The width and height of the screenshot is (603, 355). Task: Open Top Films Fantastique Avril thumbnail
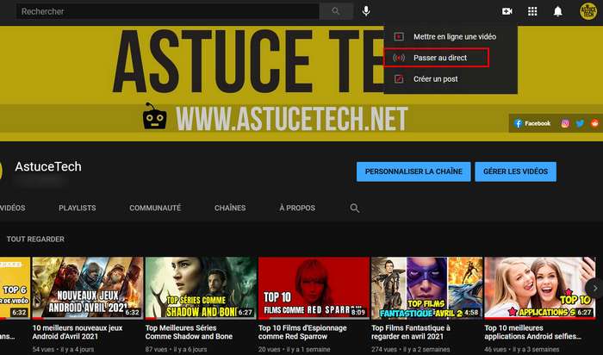[x=427, y=288]
